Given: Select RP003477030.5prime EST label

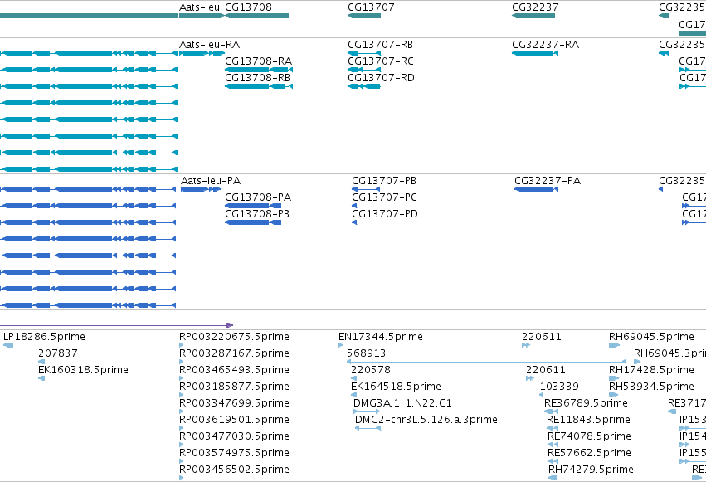Looking at the screenshot, I should pos(234,436).
